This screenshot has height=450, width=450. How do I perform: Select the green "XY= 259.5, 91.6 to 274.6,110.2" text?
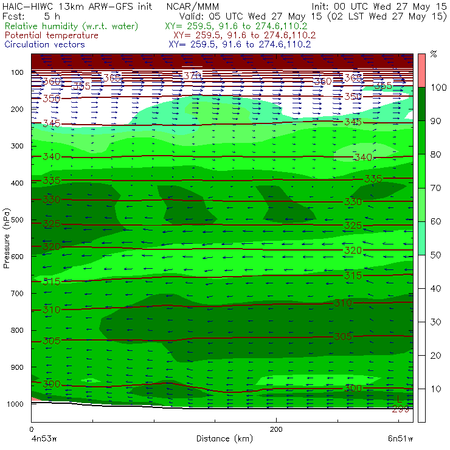(236, 26)
